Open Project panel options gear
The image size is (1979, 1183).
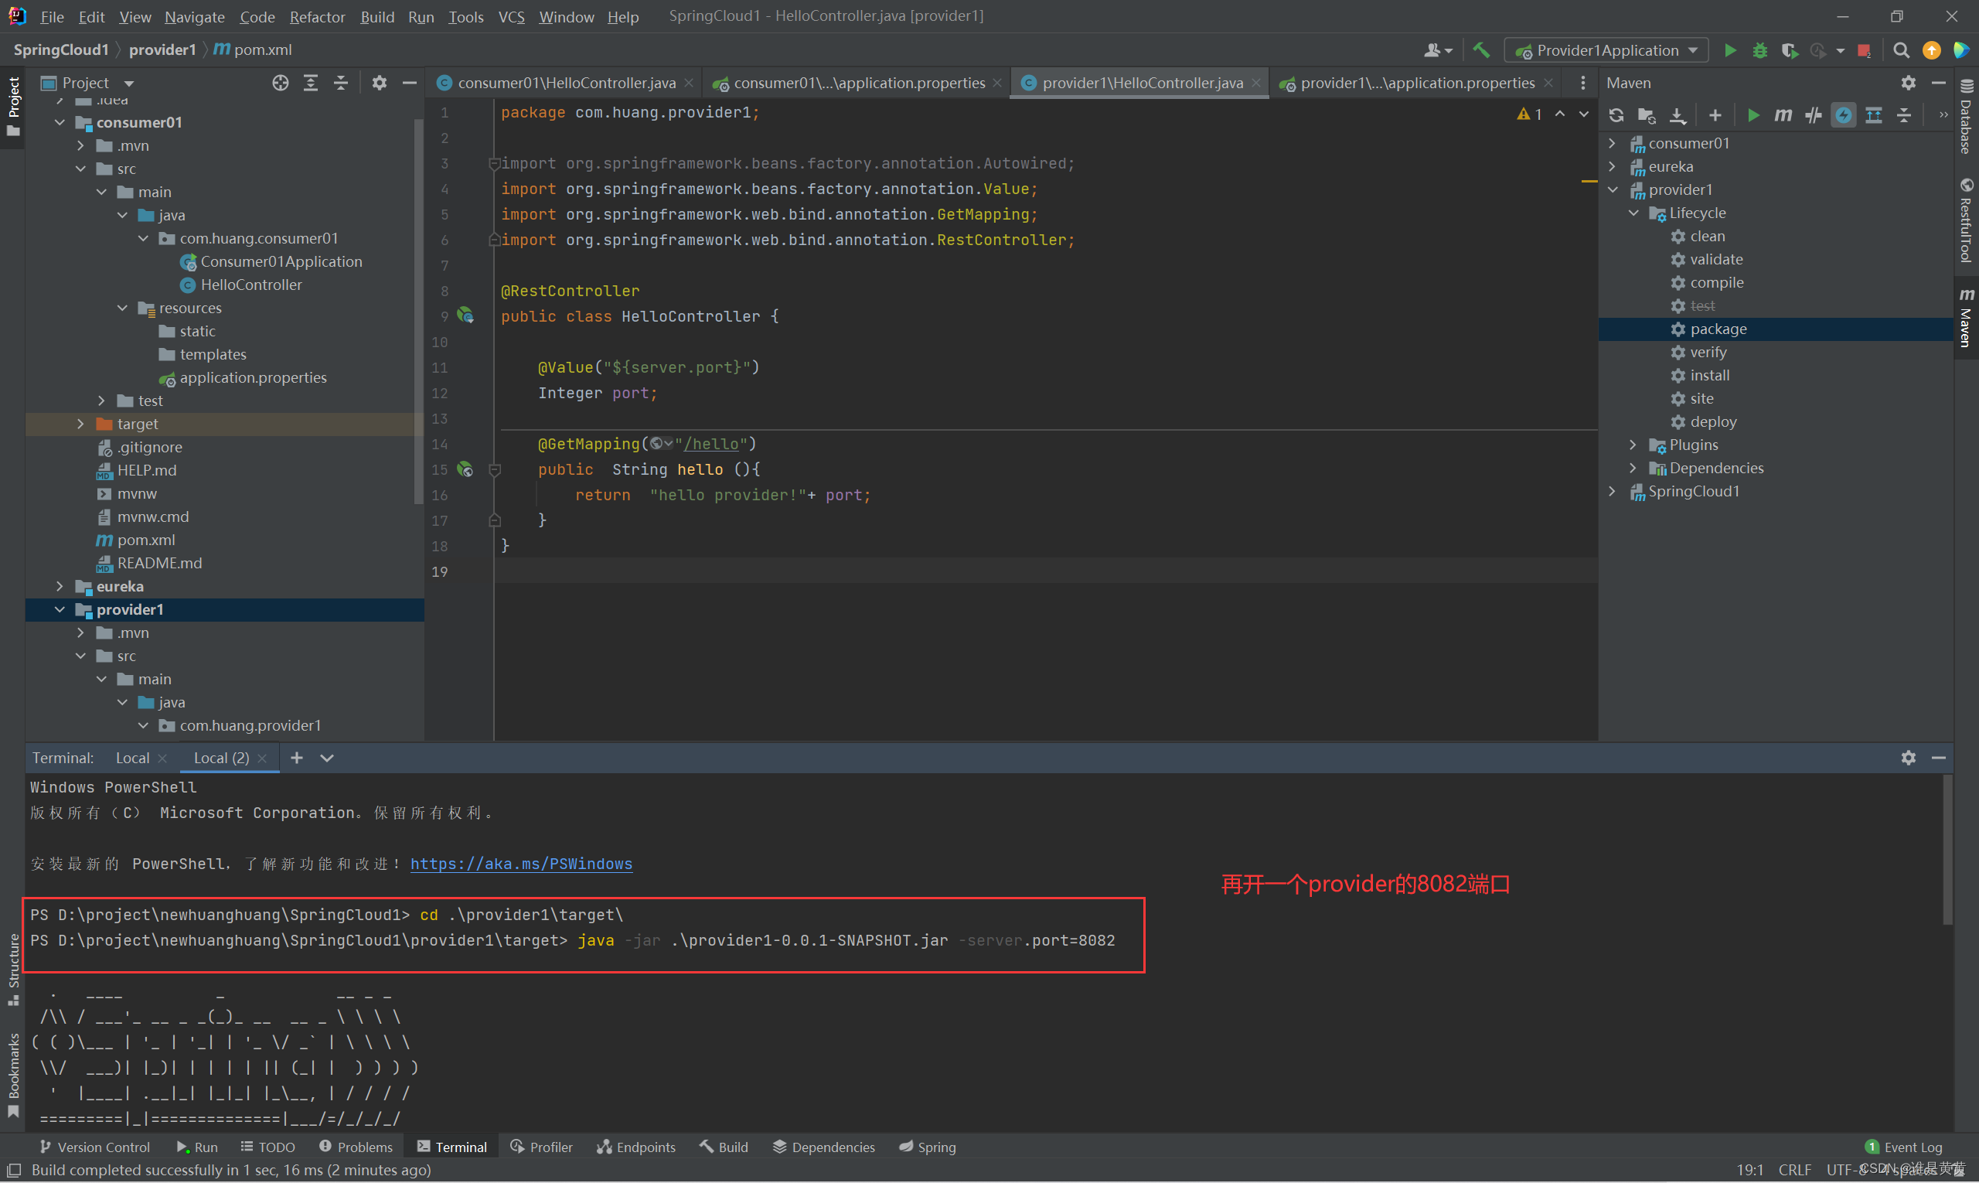point(379,83)
